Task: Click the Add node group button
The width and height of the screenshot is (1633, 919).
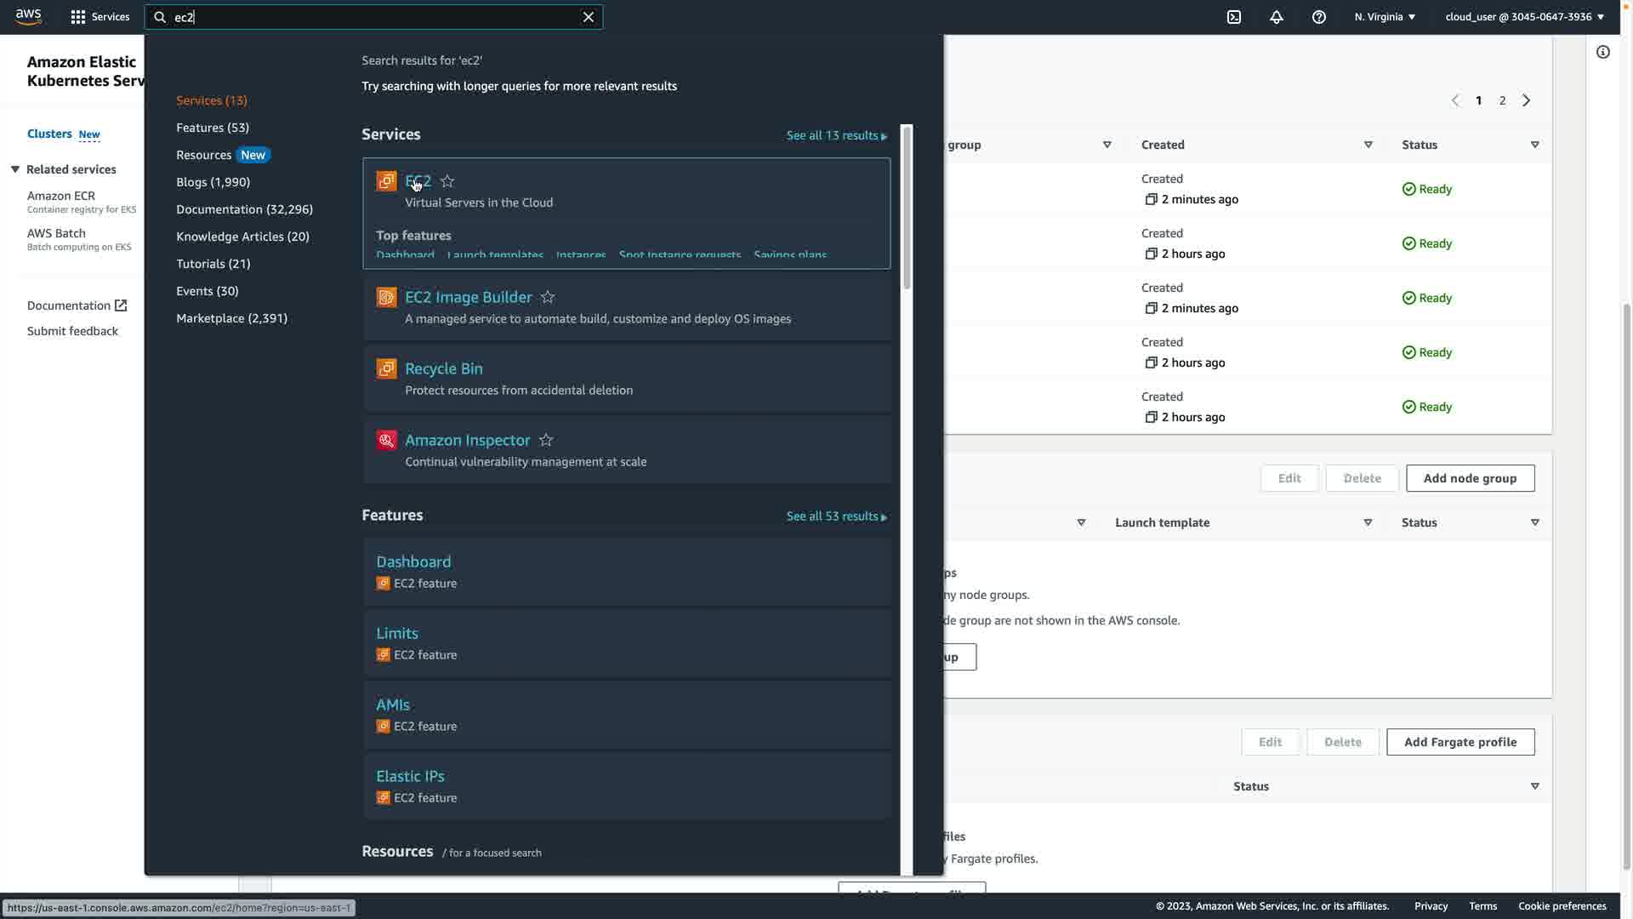Action: click(1470, 478)
